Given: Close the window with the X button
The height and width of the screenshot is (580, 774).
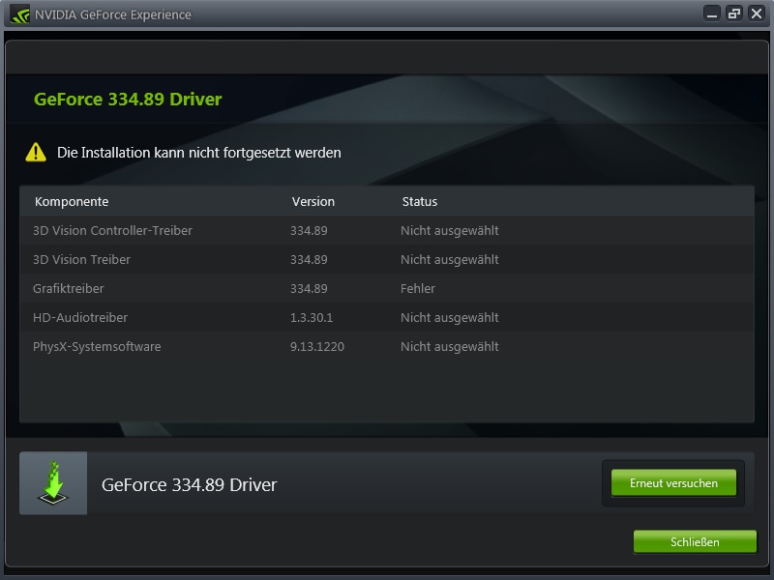Looking at the screenshot, I should coord(757,14).
